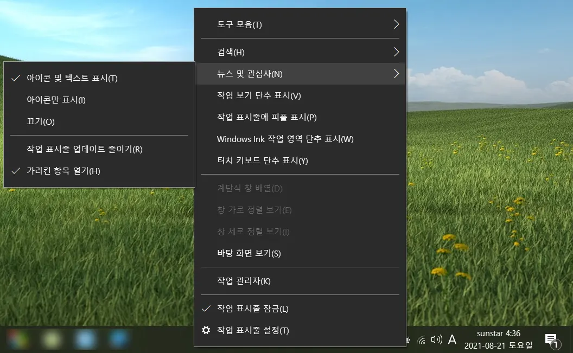Click the volume speaker icon in system tray
The height and width of the screenshot is (353, 573).
click(x=436, y=339)
